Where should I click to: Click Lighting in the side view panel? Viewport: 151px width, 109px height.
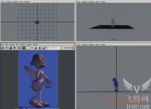point(91,44)
